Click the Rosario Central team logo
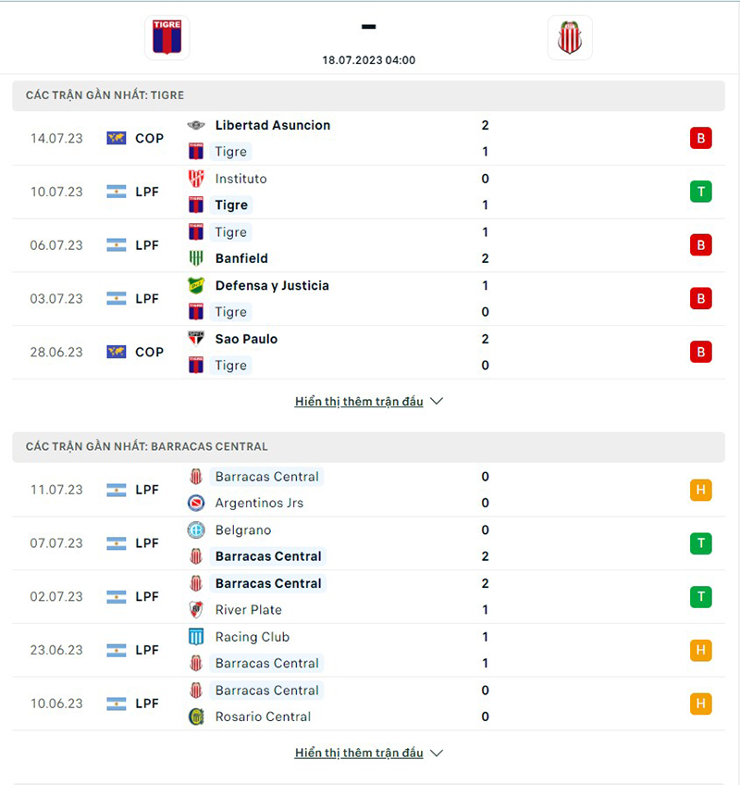 [x=196, y=716]
